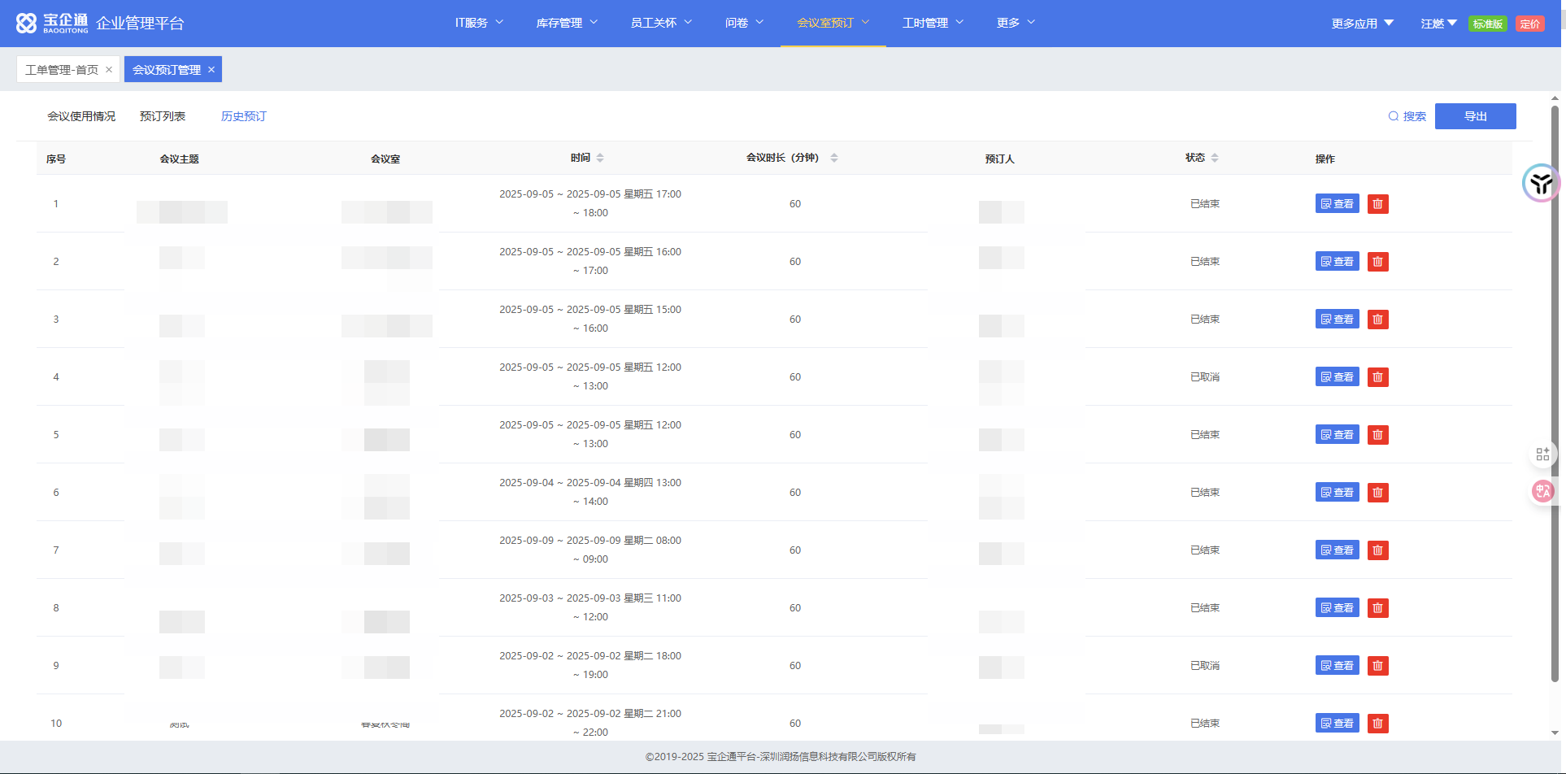
Task: Click the 导出 button
Action: 1475,116
